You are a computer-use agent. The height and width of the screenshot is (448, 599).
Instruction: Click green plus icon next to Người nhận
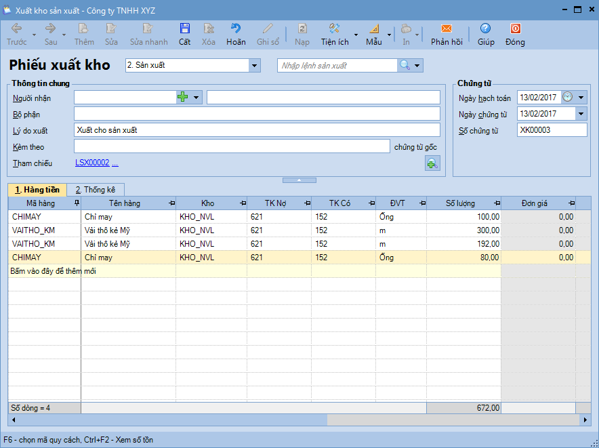(x=183, y=98)
